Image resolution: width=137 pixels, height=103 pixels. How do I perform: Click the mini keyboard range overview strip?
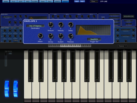tap(70, 46)
